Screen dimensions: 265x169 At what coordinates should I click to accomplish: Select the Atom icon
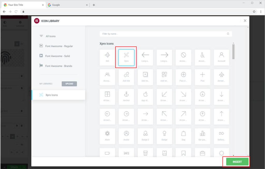pos(107,136)
